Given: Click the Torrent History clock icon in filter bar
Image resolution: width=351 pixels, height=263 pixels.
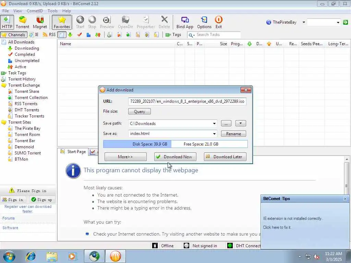Looking at the screenshot, I should (x=109, y=35).
